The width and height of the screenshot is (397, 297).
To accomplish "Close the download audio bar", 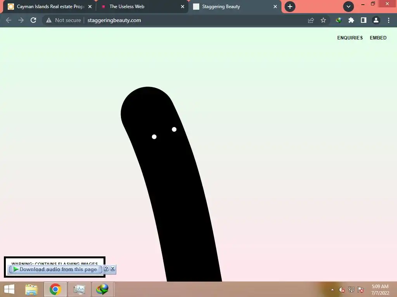I will [x=113, y=269].
